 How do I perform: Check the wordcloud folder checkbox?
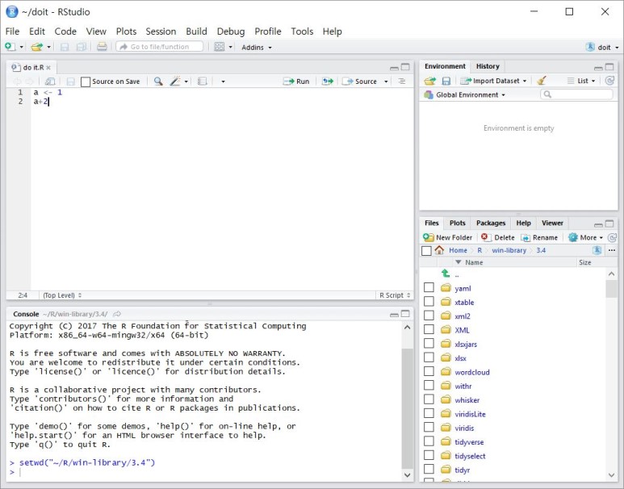coord(429,371)
